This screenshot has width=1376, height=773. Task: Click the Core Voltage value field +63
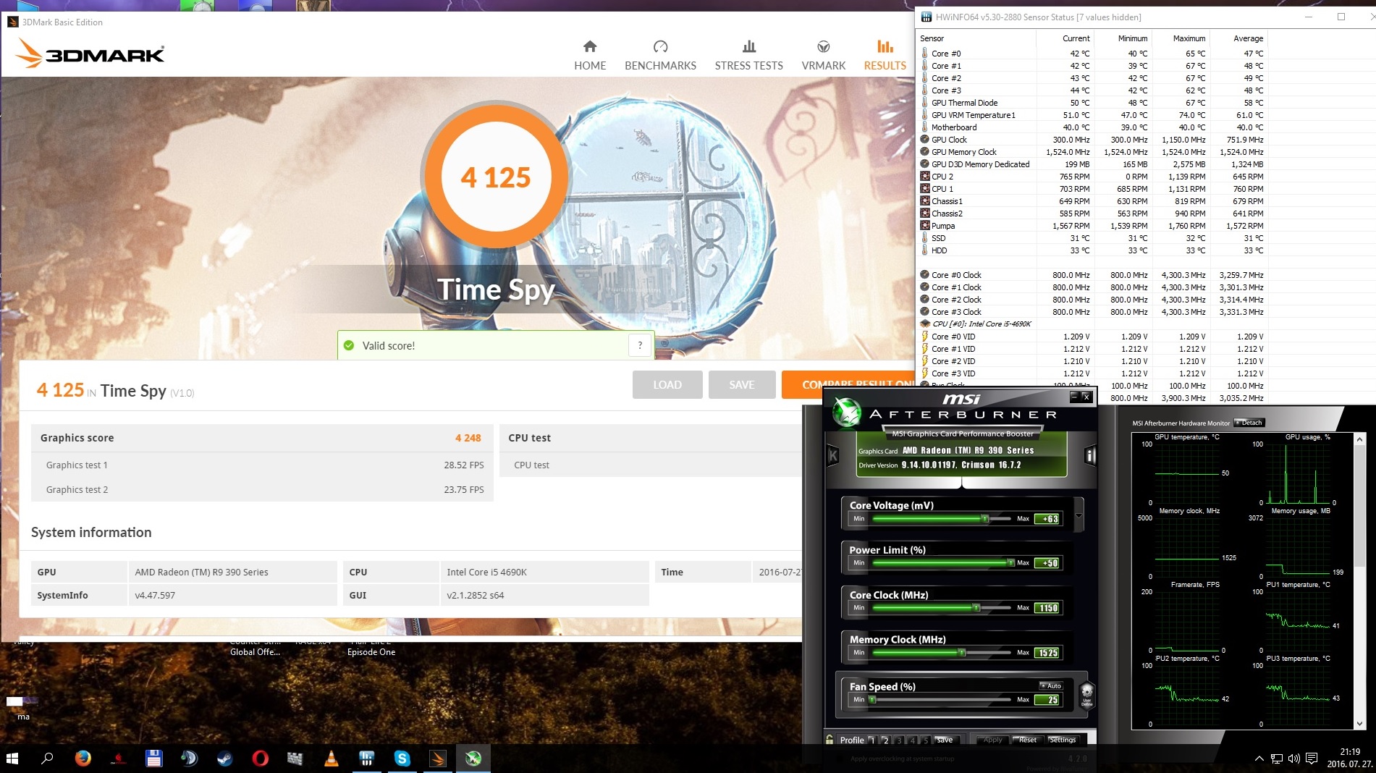coord(1047,518)
